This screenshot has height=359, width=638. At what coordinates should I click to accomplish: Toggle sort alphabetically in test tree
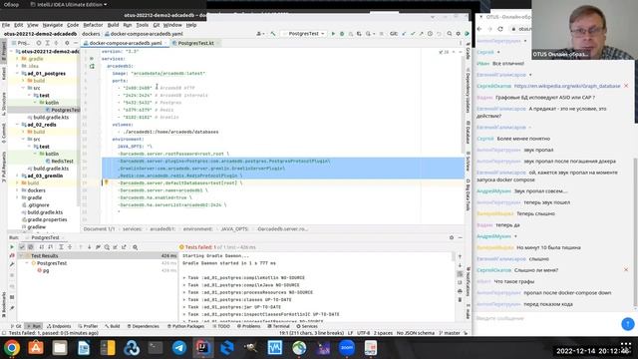click(x=42, y=247)
